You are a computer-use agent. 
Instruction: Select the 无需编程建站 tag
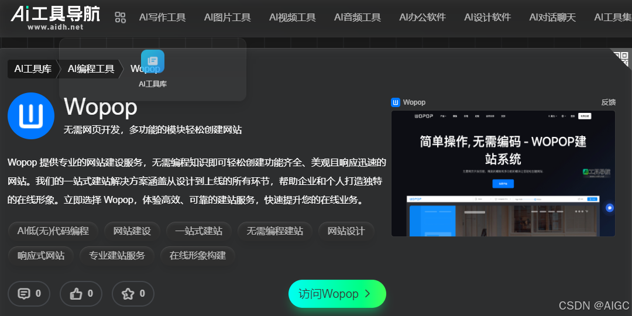pos(275,231)
